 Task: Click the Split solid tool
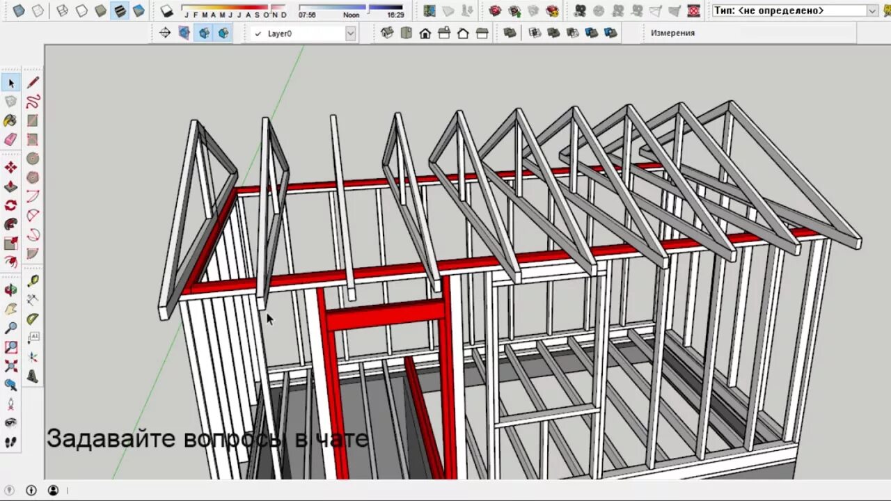tap(610, 33)
